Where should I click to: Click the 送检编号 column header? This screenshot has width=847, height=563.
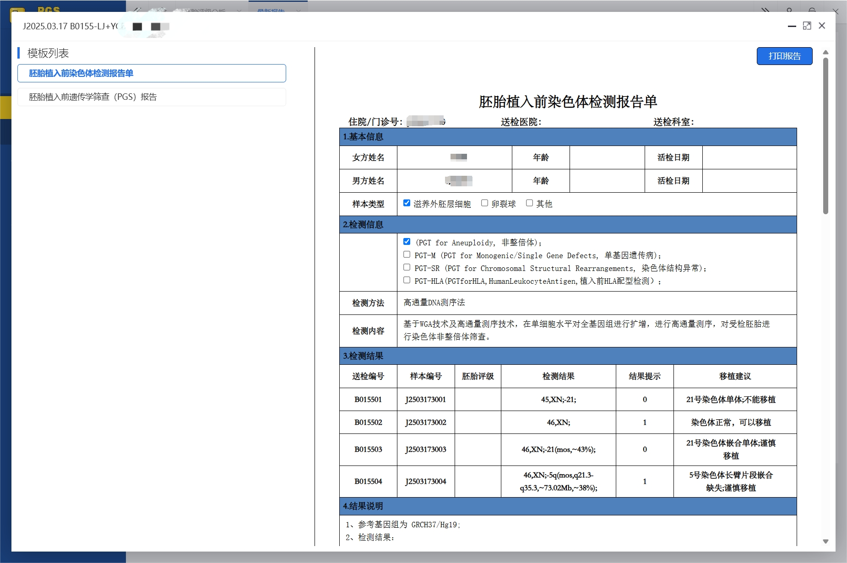click(x=368, y=376)
